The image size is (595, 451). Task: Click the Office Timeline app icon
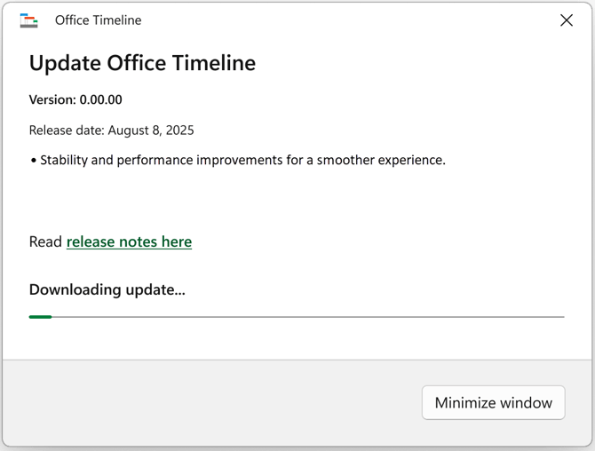[x=29, y=20]
